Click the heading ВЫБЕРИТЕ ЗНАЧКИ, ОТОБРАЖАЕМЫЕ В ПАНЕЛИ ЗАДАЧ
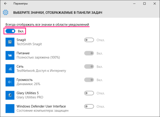This screenshot has width=160, height=117. pos(58,12)
